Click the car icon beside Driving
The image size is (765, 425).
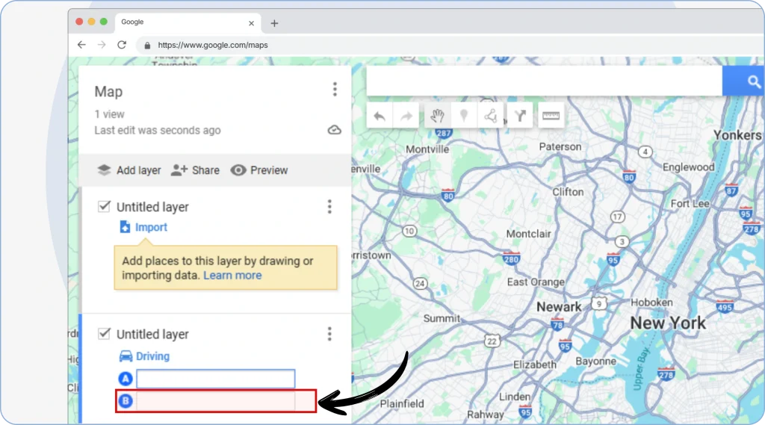126,356
